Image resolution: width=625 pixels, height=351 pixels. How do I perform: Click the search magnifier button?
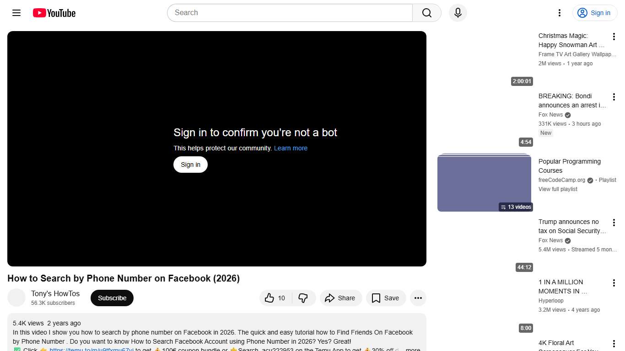coord(426,13)
